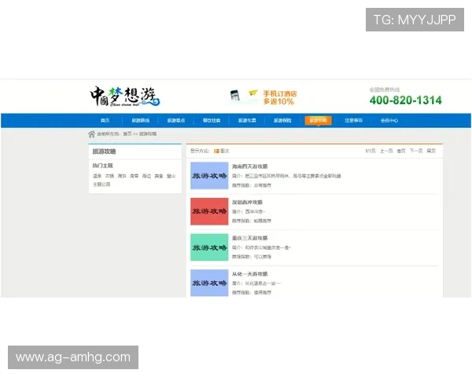This screenshot has width=472, height=377.
Task: Filter by 美食 hot topic
Action: (x=159, y=176)
